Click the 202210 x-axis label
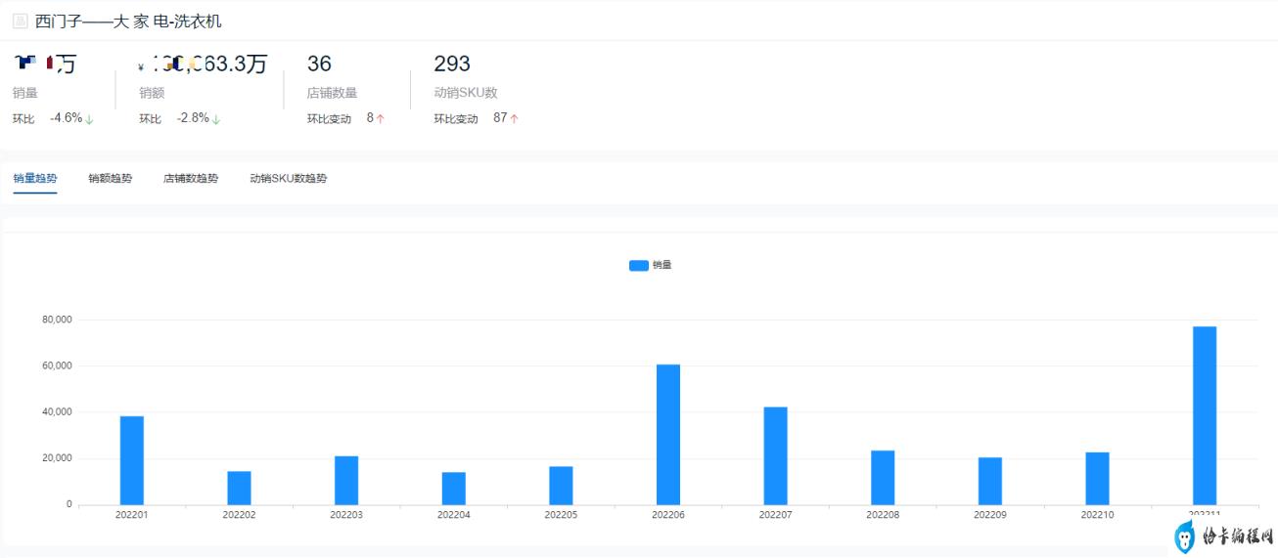This screenshot has width=1278, height=558. click(1097, 514)
